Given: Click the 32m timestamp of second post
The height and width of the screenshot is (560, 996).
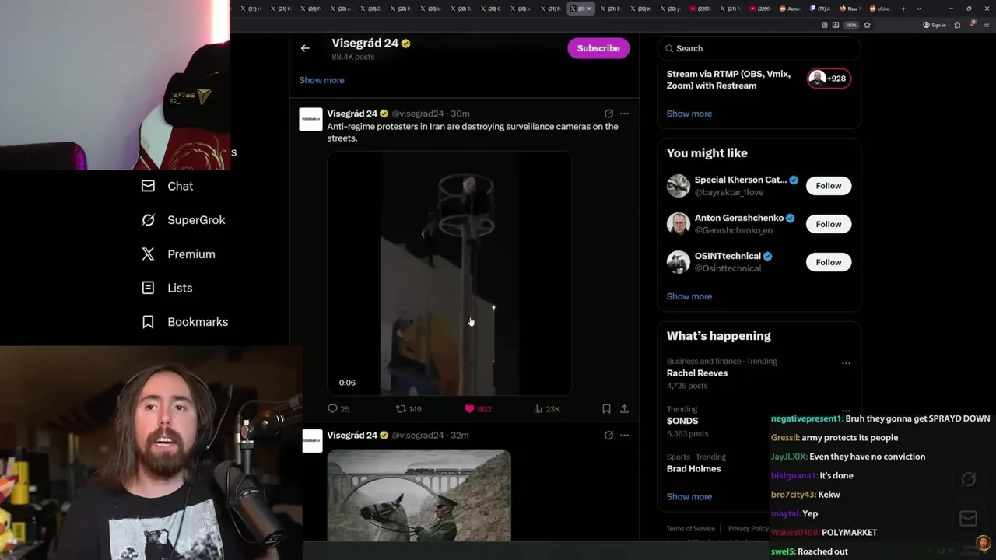Looking at the screenshot, I should coord(460,436).
